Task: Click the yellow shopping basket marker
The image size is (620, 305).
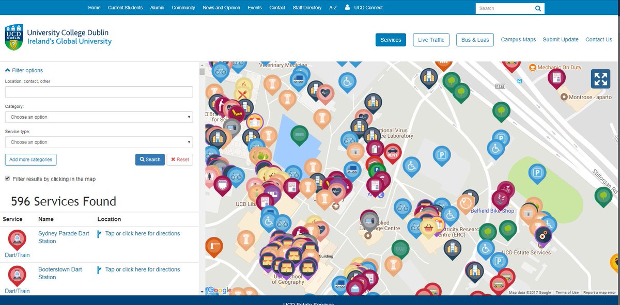Action: pos(428,228)
